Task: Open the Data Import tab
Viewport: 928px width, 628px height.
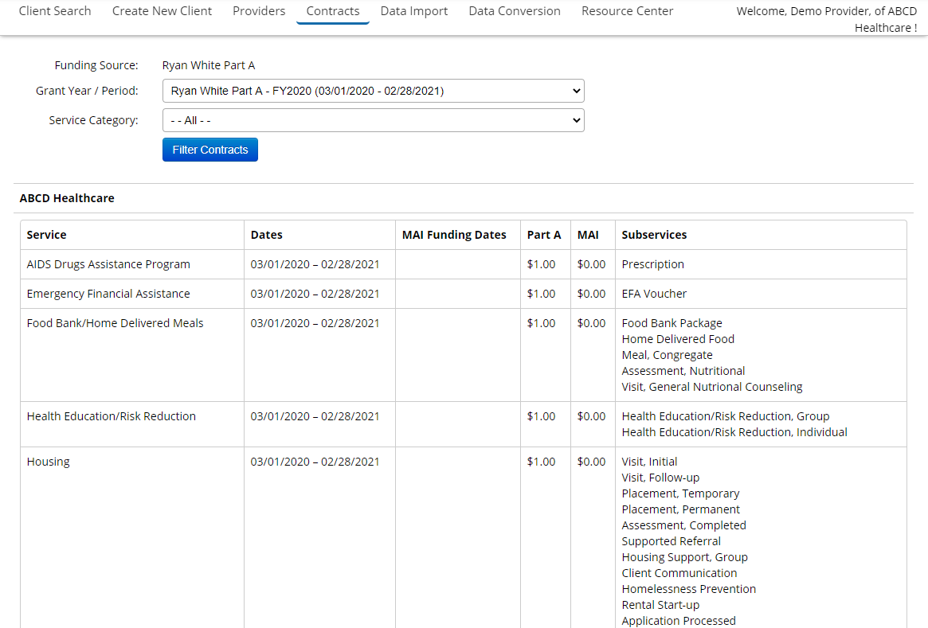Action: point(414,11)
